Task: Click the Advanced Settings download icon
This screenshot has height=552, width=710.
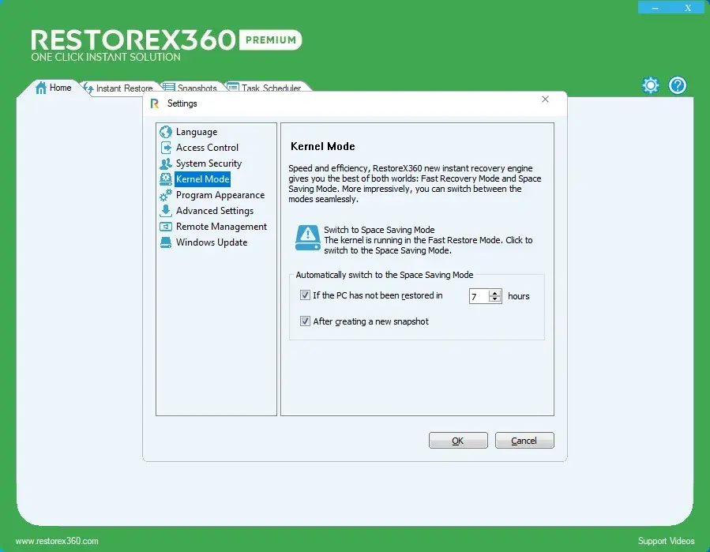Action: point(166,211)
